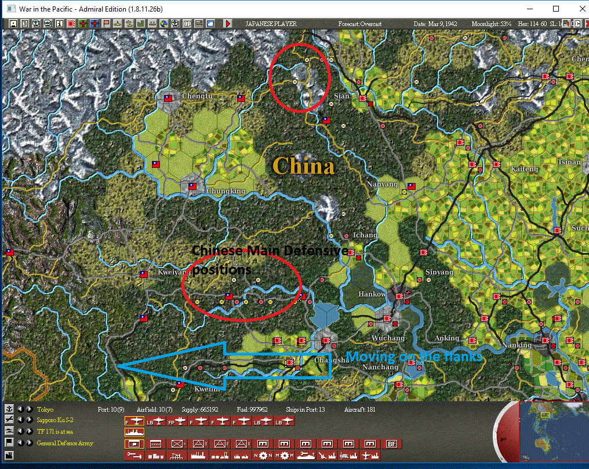Screen dimensions: 589x469
Task: Select the highlighted first fighter air group icon
Action: pos(134,422)
